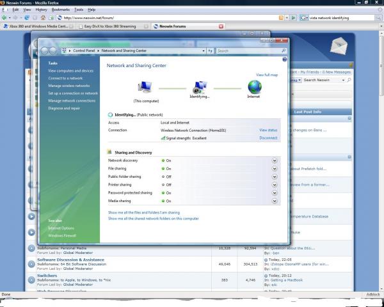
Task: Click the Explorer forward navigation button
Action: [x=53, y=51]
